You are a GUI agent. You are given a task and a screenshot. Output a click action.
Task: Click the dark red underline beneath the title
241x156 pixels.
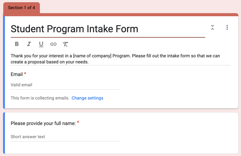108,37
